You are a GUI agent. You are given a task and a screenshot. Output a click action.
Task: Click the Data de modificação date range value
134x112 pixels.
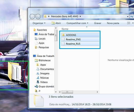tap(91, 104)
